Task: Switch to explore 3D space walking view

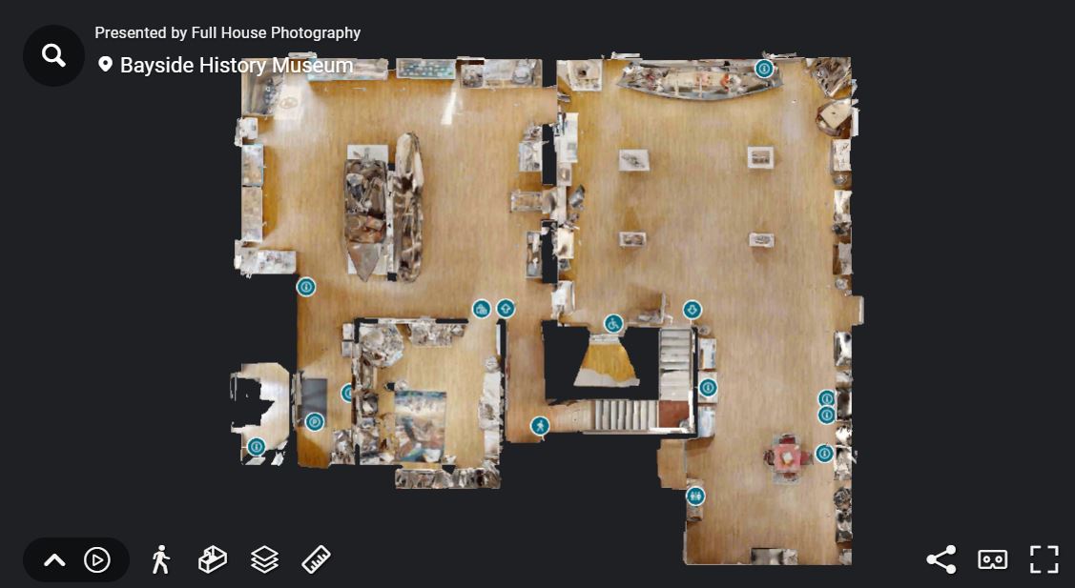Action: 161,559
